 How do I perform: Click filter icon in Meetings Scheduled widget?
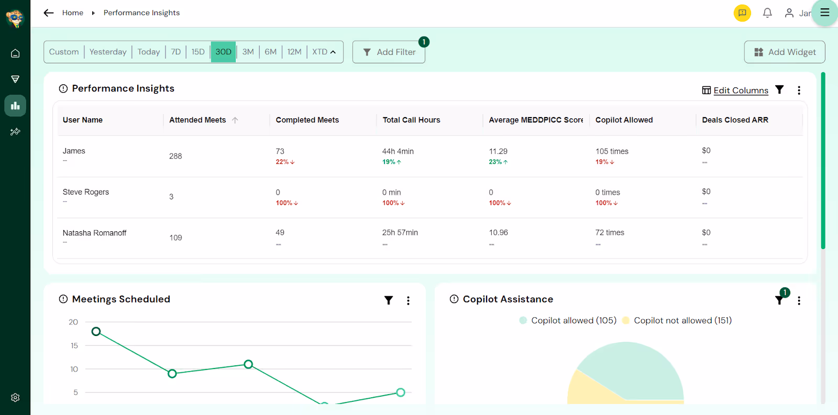coord(389,300)
